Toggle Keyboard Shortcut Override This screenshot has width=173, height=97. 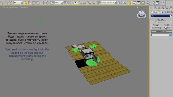tap(75, 3)
